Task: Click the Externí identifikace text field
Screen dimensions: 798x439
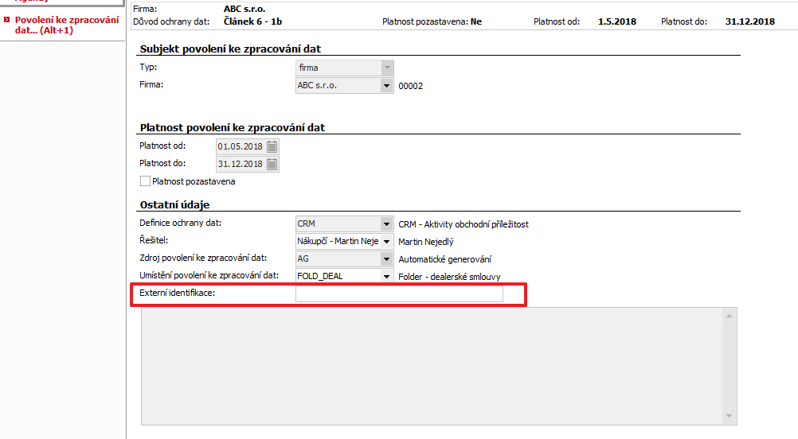Action: [399, 293]
